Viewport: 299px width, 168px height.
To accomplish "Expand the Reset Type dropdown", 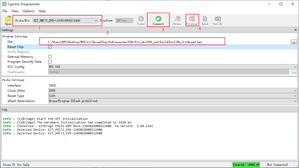I will point(172,96).
